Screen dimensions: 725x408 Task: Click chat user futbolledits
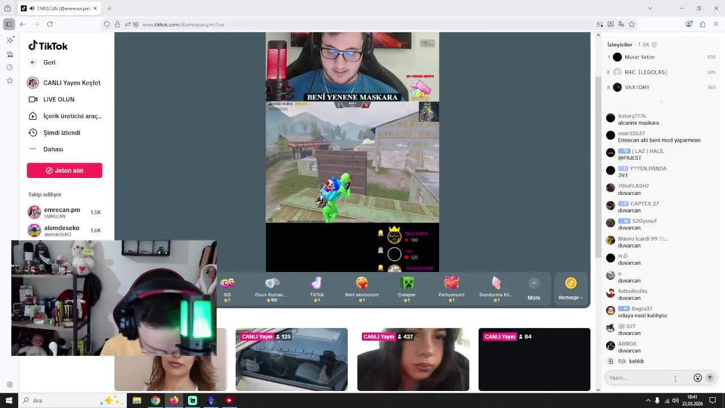click(x=632, y=291)
